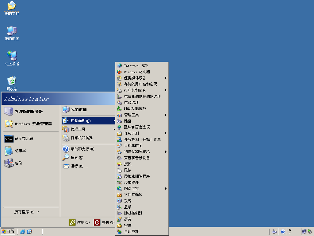Image resolution: width=314 pixels, height=236 pixels.
Task: Open 电源选项
Action: [142, 103]
